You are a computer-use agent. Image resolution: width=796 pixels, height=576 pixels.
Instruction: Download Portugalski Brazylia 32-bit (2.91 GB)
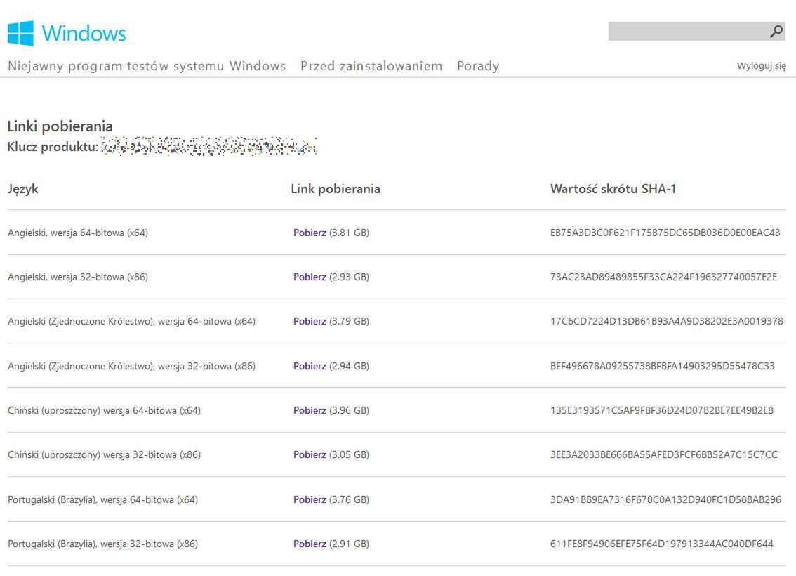pyautogui.click(x=310, y=544)
